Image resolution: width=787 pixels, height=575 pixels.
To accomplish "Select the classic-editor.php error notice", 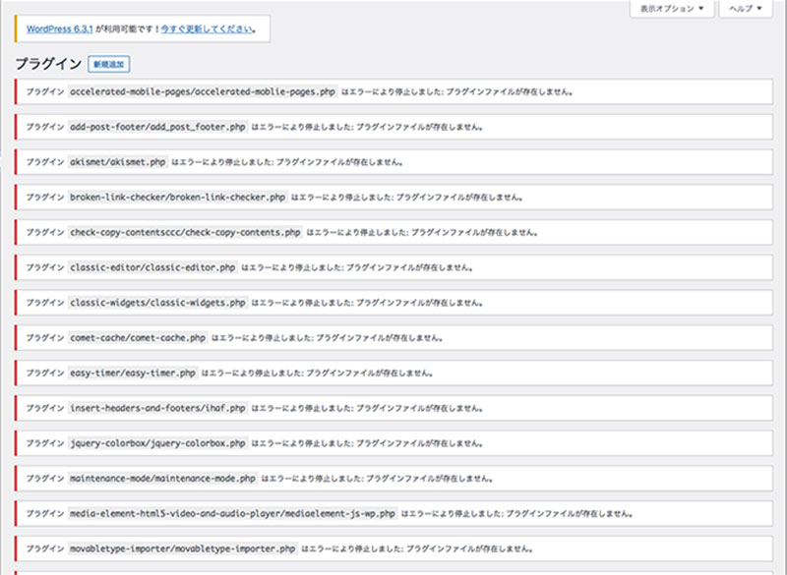I will click(x=393, y=267).
